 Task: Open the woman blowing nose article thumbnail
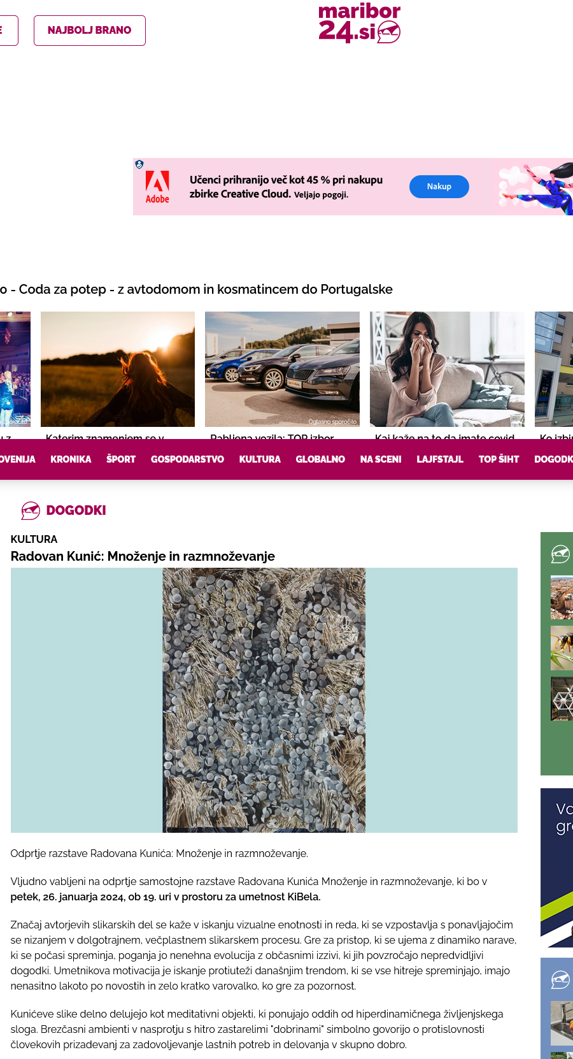(x=447, y=369)
